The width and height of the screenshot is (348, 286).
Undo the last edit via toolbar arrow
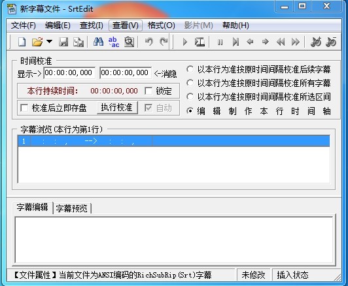tap(149, 41)
